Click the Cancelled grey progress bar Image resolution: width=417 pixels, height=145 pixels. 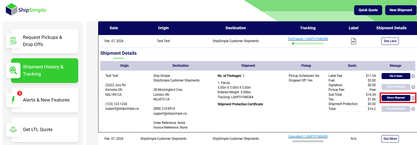coord(308,141)
